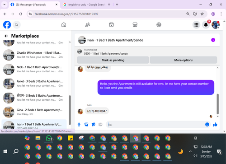The width and height of the screenshot is (226, 164).
Task: Open the volume speaker control
Action: tap(195, 155)
